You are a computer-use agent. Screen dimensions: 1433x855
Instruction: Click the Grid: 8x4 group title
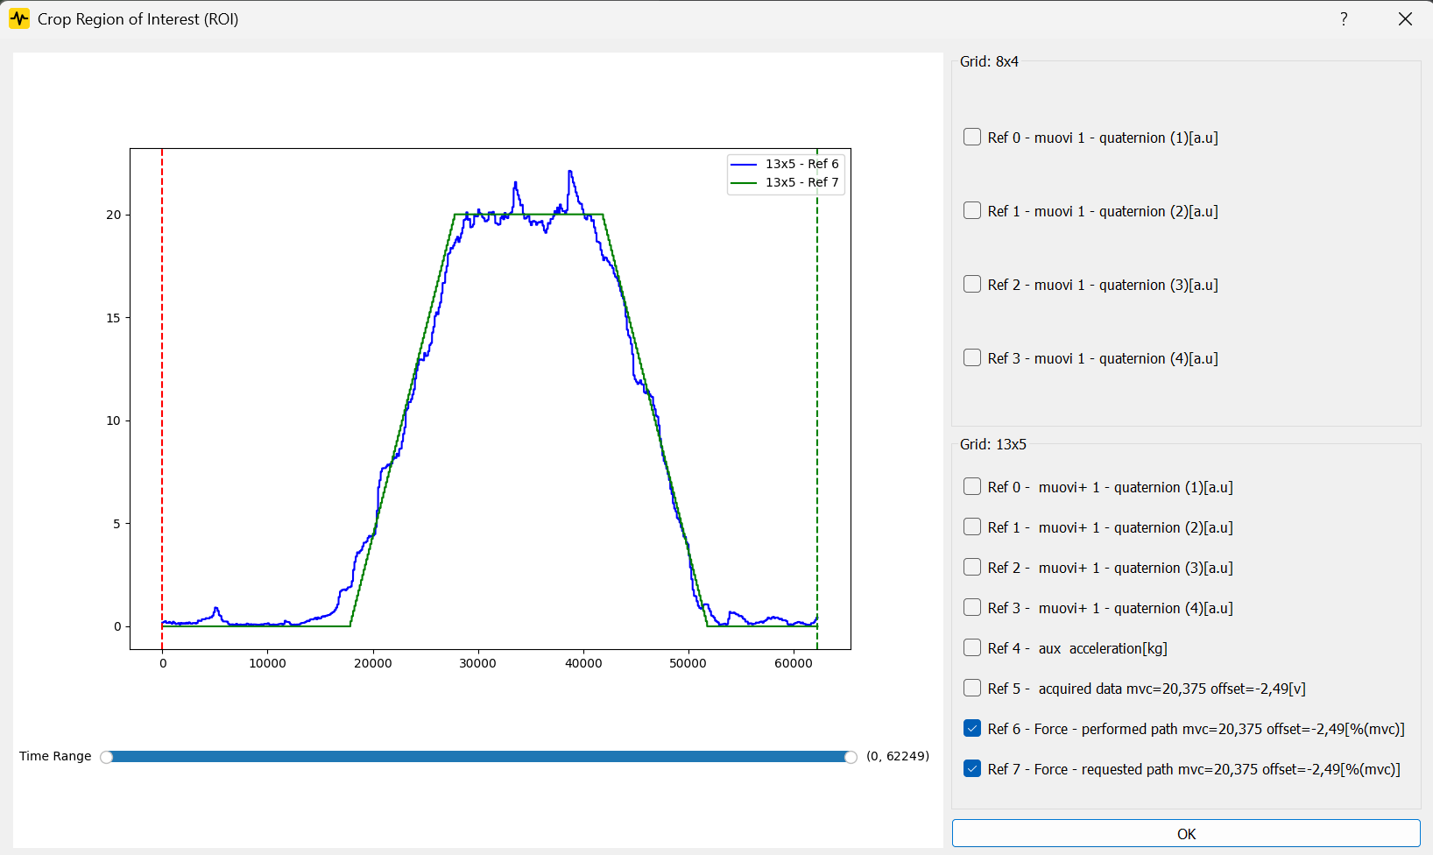[x=989, y=61]
